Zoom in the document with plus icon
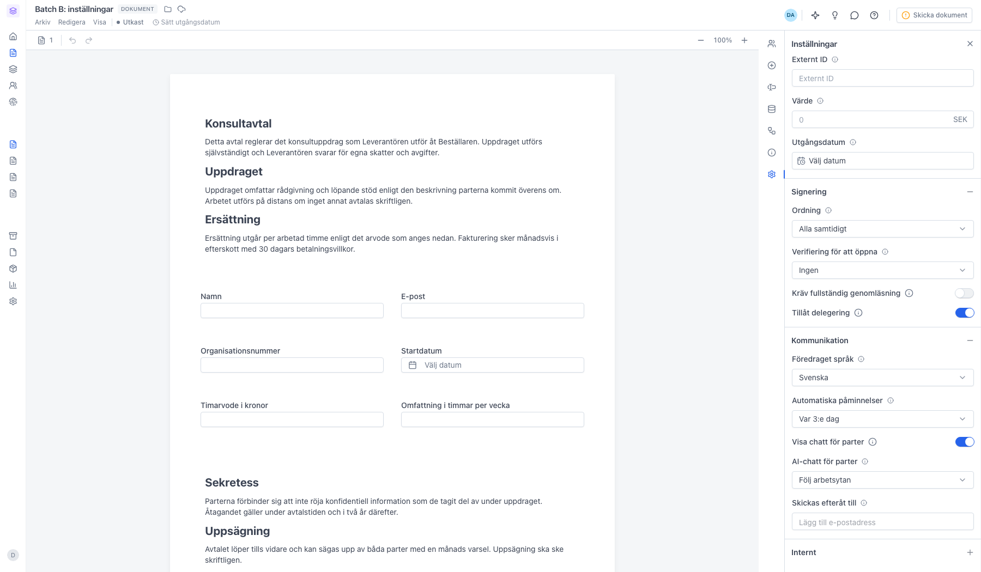Image resolution: width=981 pixels, height=572 pixels. [x=744, y=40]
